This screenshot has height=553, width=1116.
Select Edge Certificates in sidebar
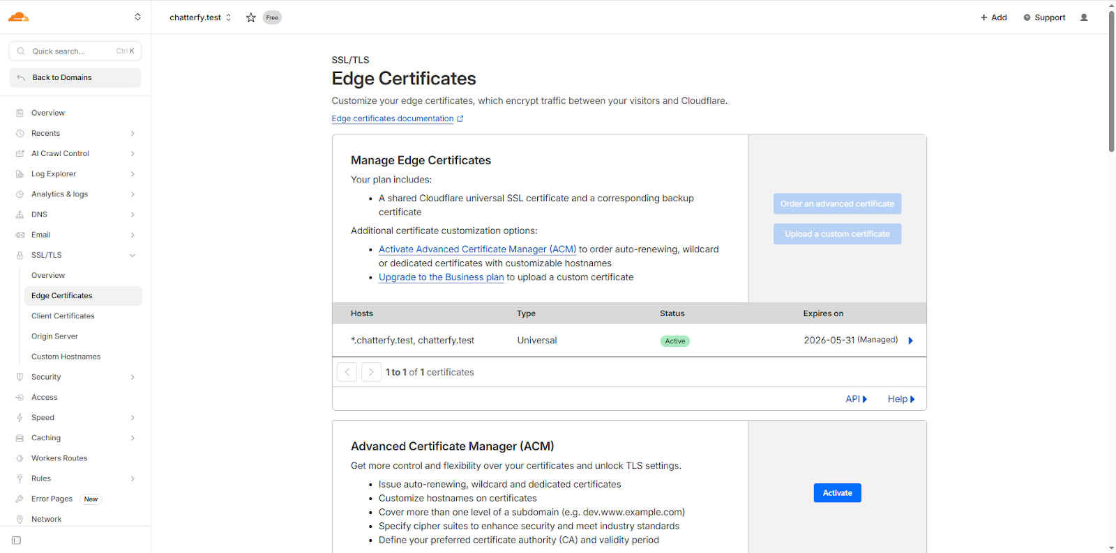click(x=83, y=295)
